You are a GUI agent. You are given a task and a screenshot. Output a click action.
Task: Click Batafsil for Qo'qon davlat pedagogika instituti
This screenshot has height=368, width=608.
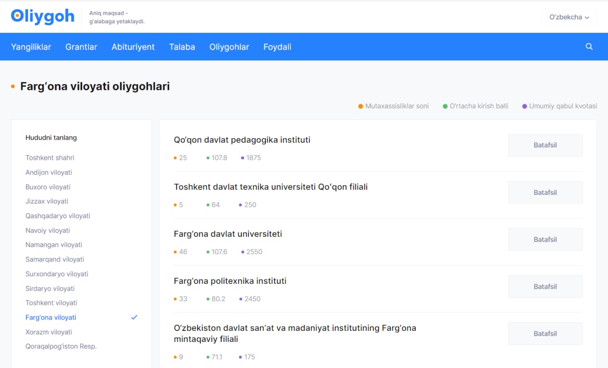tap(545, 145)
